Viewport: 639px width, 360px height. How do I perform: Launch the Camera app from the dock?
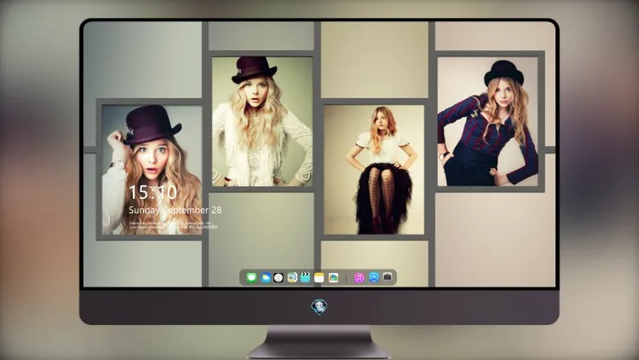(388, 277)
